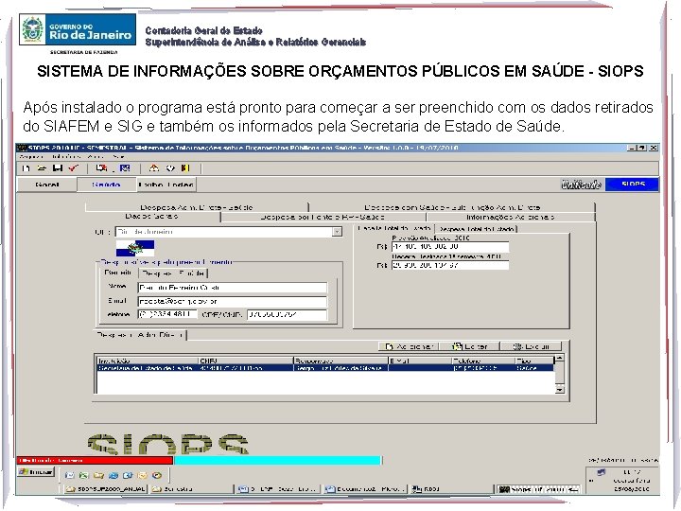Click the Telefone column header in the table
681x511 pixels.
483,361
